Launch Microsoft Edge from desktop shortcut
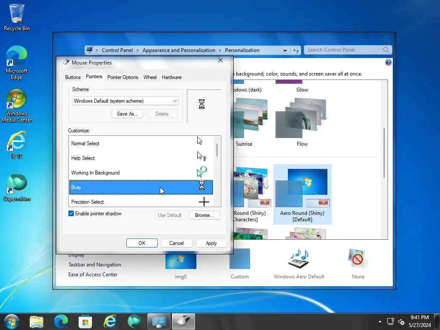Screen dimensions: 440x330 tap(17, 63)
